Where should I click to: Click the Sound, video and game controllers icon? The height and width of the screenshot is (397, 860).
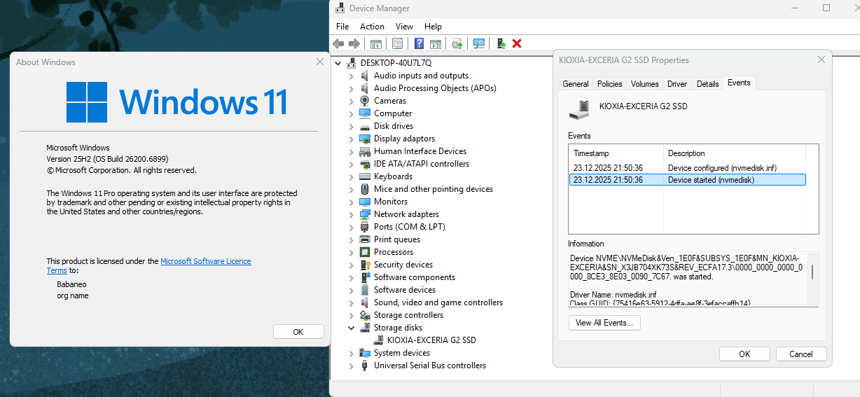[x=365, y=302]
